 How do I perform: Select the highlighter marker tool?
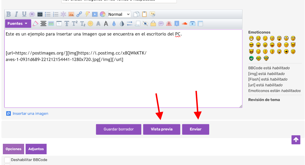(36, 23)
